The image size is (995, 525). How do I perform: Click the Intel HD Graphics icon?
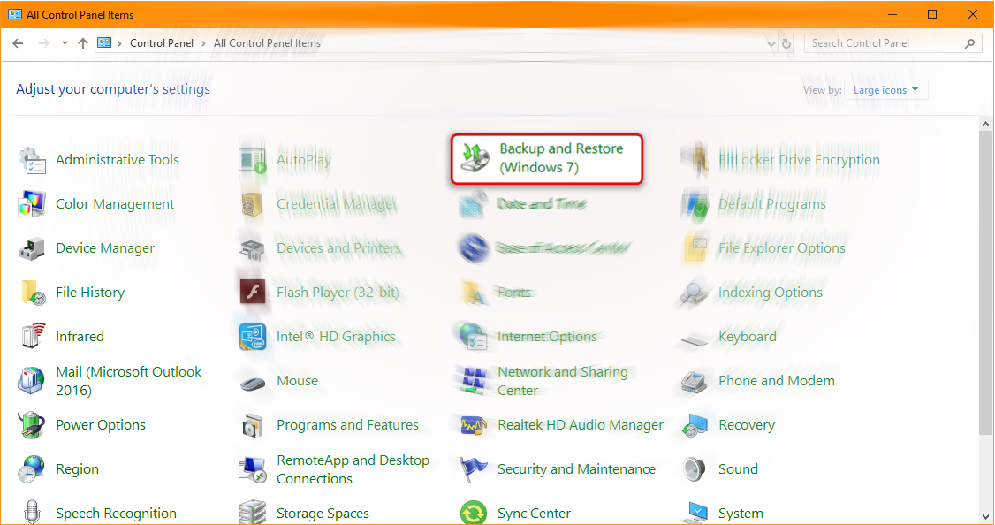pos(254,337)
